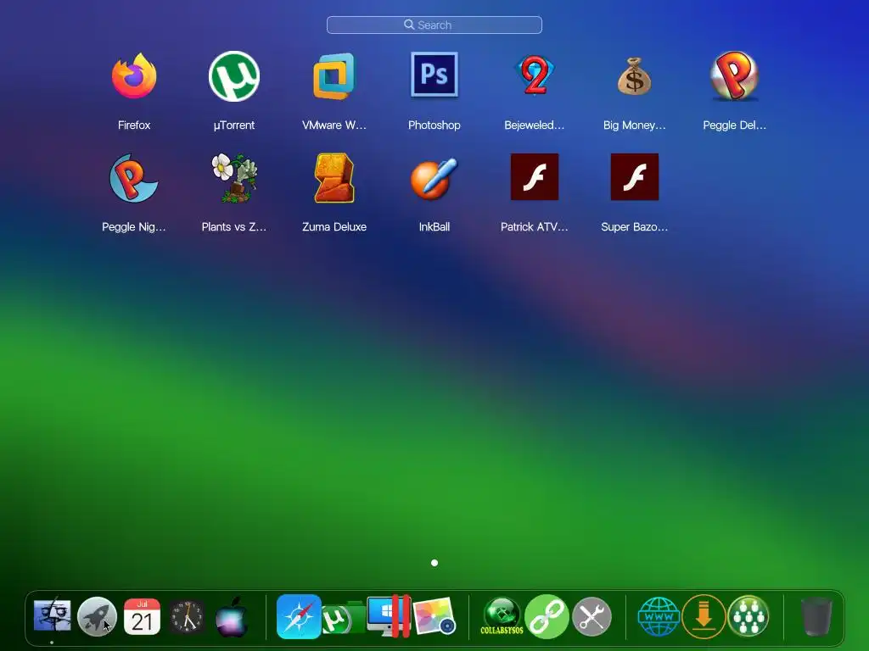
Task: Open µTorrent folder icon in the dock
Action: pos(343,618)
